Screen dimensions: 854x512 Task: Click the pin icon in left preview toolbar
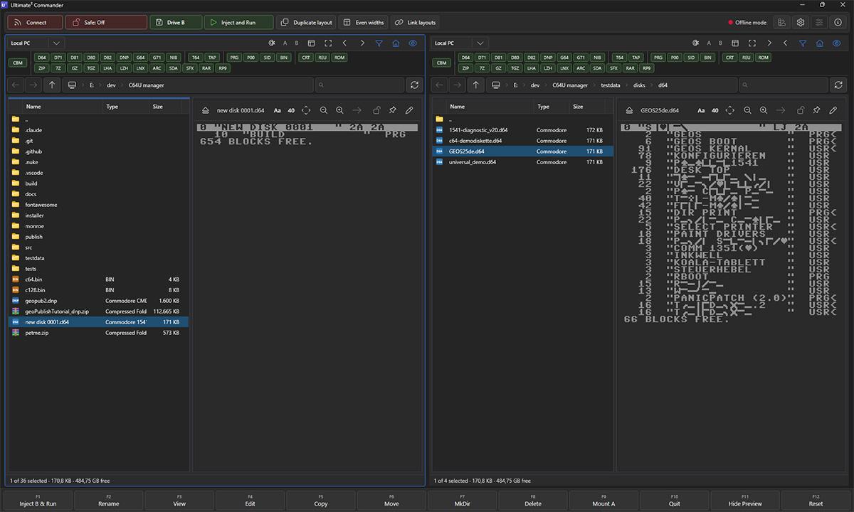tap(393, 111)
